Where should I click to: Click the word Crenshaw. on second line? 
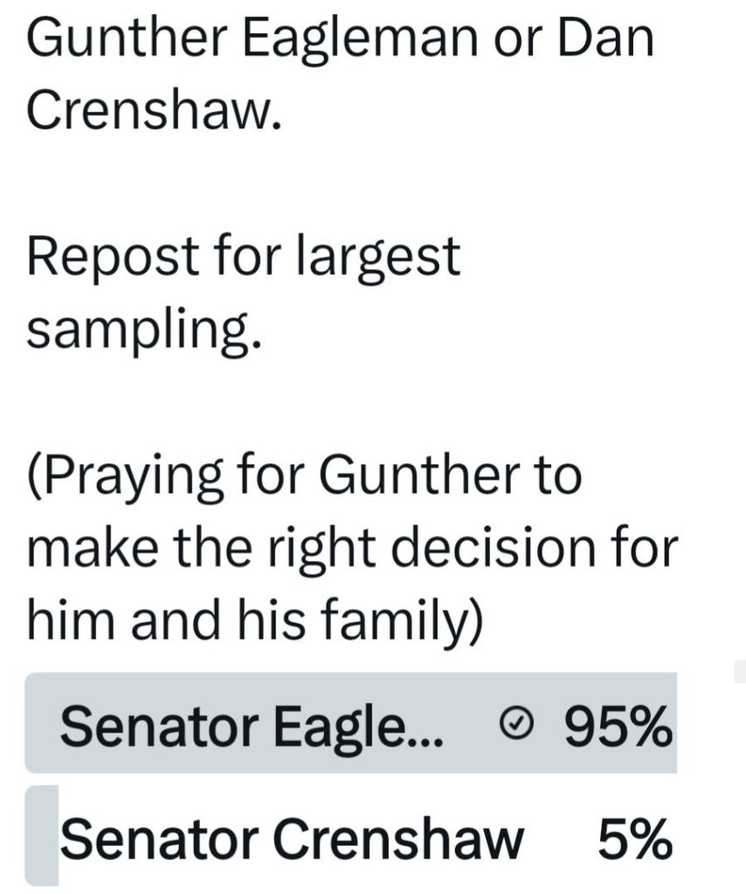click(x=154, y=110)
